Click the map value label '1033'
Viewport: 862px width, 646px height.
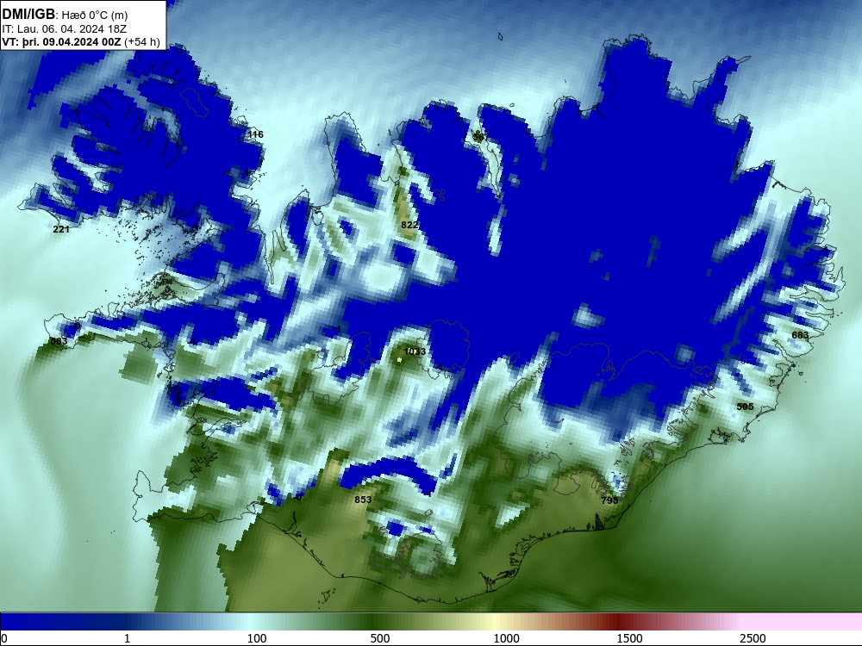pyautogui.click(x=415, y=351)
